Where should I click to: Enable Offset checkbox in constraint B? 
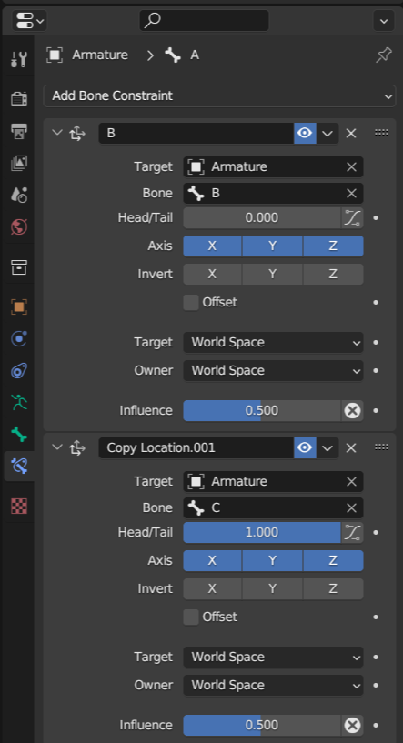191,302
